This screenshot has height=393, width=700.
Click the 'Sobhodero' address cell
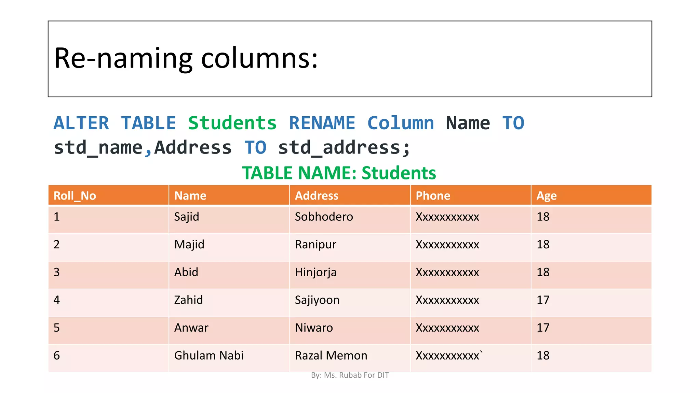[350, 219]
